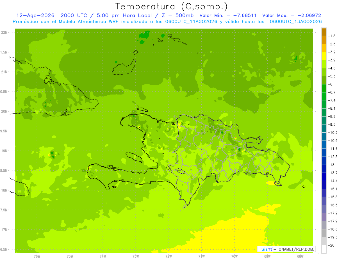The image size is (337, 260).
Task: Click the 'Temperatura (C,somb.)' chart title
Action: 171,6
